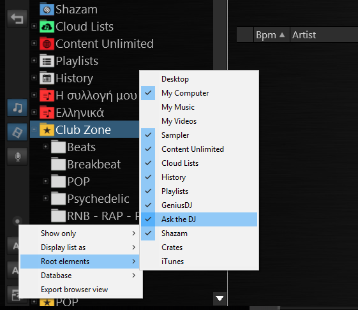Choose Export browser view
Screen dimensions: 358x310
click(80, 290)
